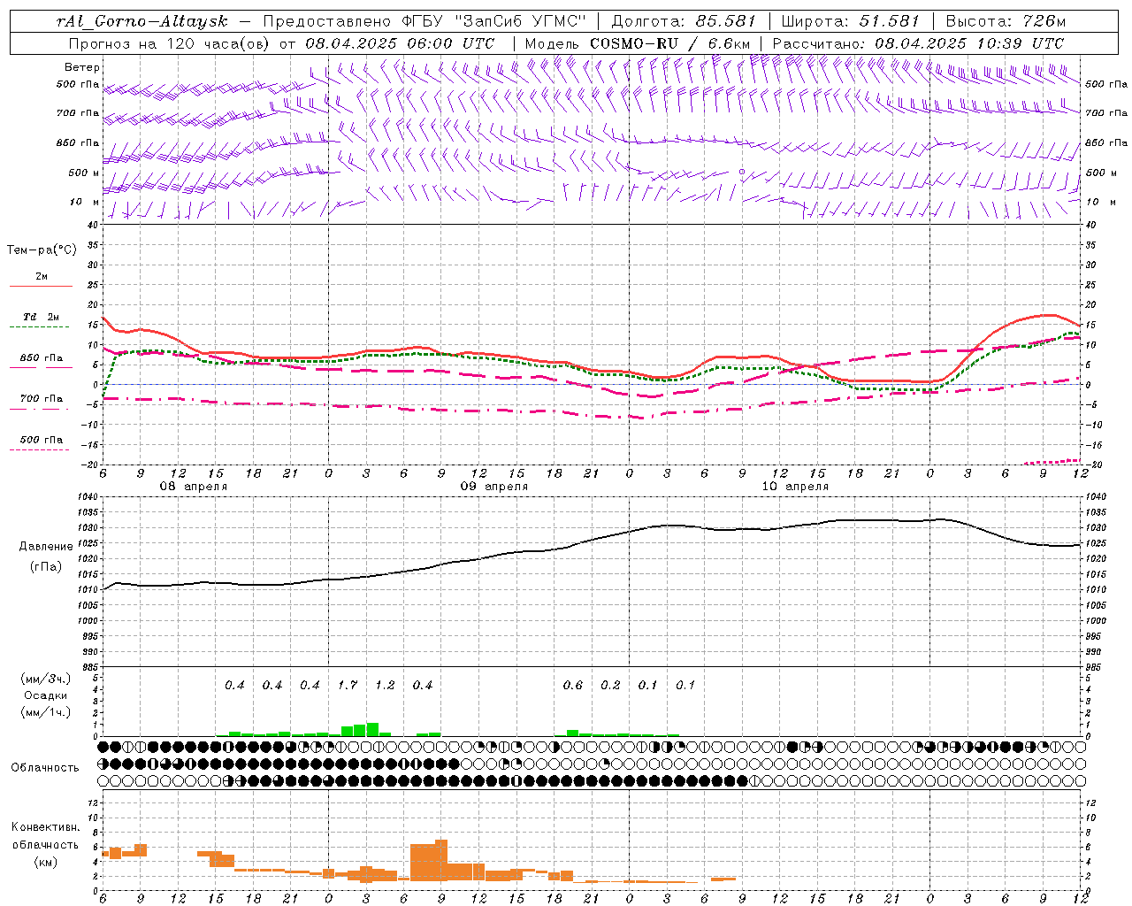Click the computed time Рассчитано: 08.04.2025 10:39 UTC
The height and width of the screenshot is (906, 1132).
tap(918, 42)
